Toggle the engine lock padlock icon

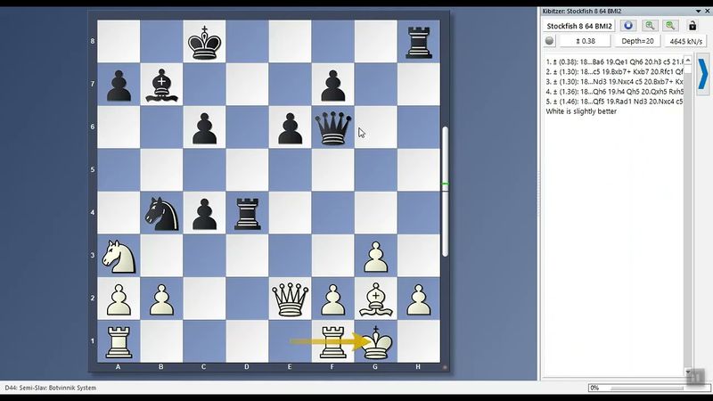click(x=692, y=26)
